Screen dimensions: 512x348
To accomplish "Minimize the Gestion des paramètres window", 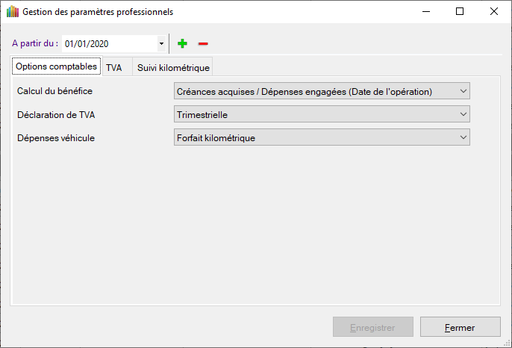I will [425, 12].
